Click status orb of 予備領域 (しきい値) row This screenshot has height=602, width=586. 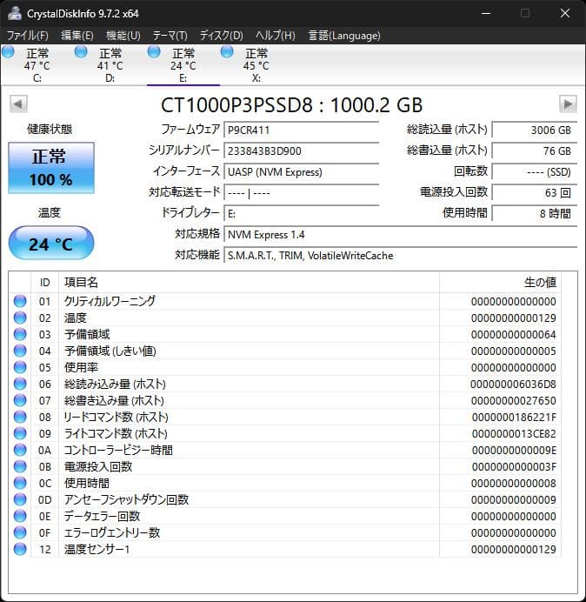pos(20,351)
